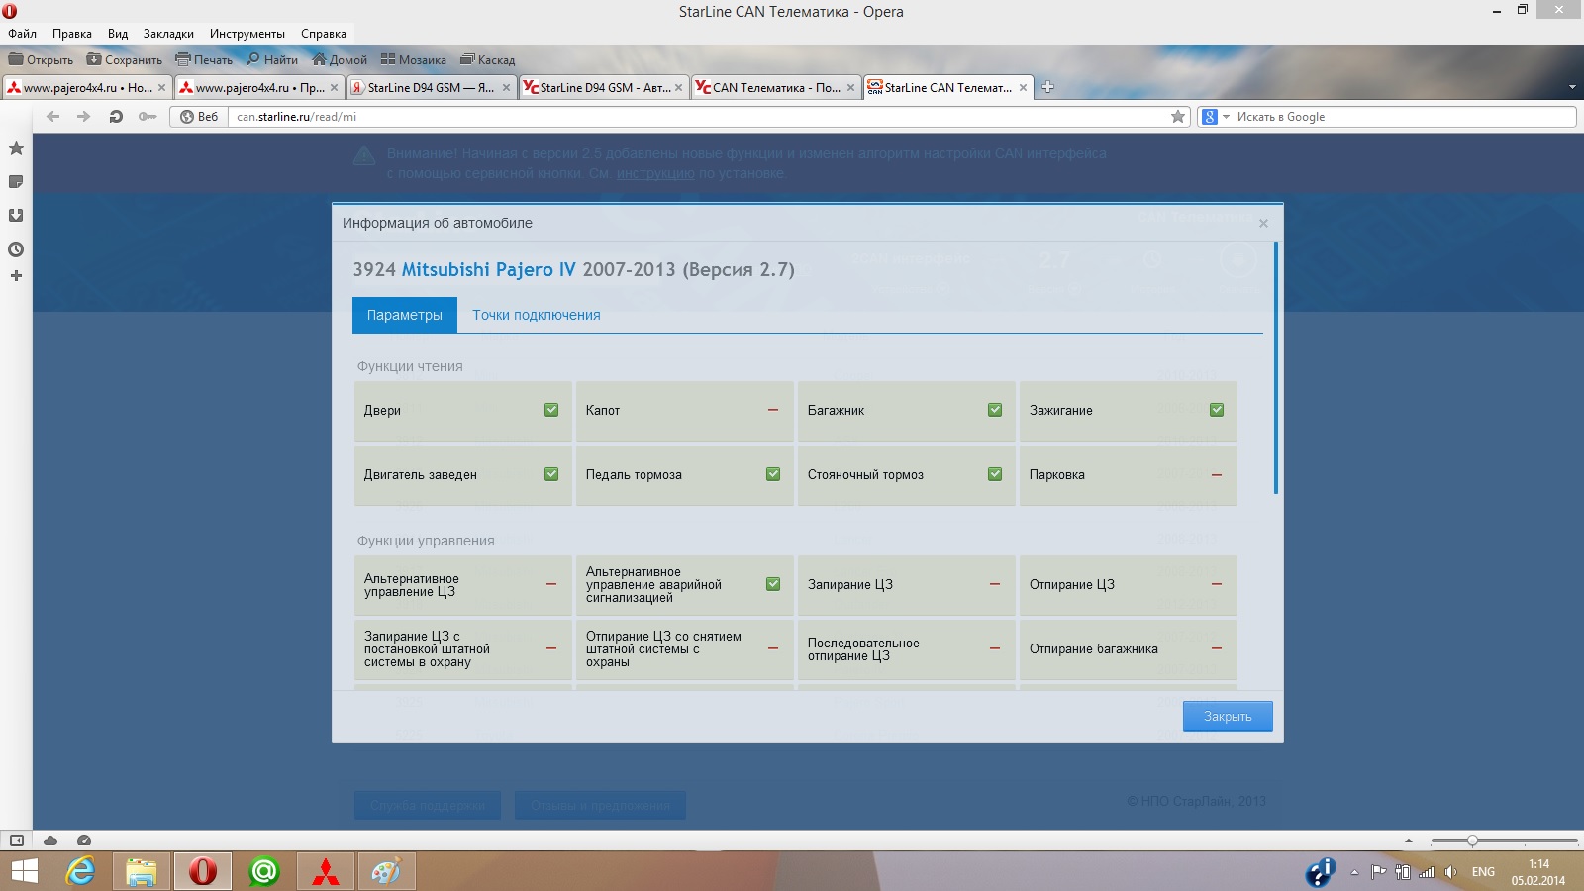Screen dimensions: 1584x891
Task: Adjust the page zoom slider
Action: (x=1472, y=841)
